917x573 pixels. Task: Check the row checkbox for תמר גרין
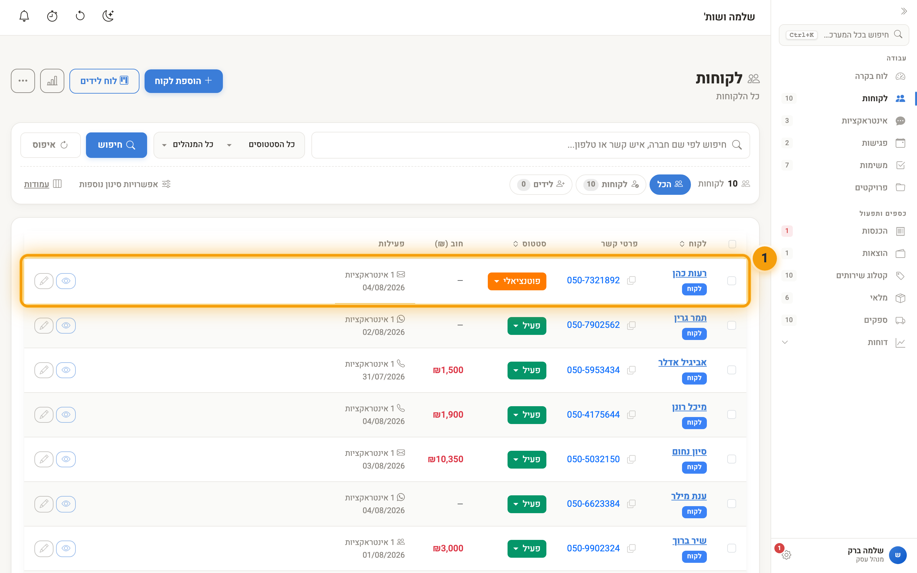click(732, 326)
